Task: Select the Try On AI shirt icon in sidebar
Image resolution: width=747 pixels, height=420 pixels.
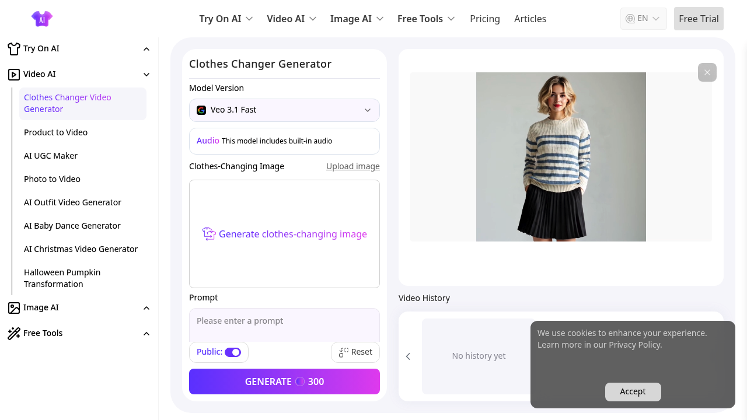Action: tap(14, 48)
